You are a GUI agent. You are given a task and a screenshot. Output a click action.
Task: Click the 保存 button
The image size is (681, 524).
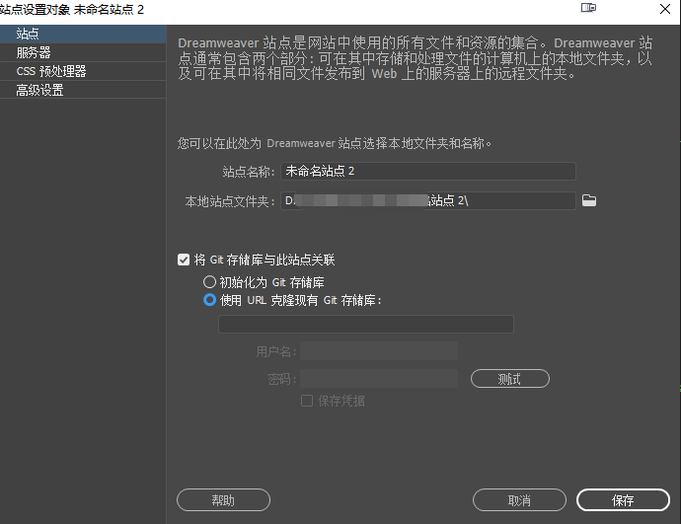(x=623, y=500)
